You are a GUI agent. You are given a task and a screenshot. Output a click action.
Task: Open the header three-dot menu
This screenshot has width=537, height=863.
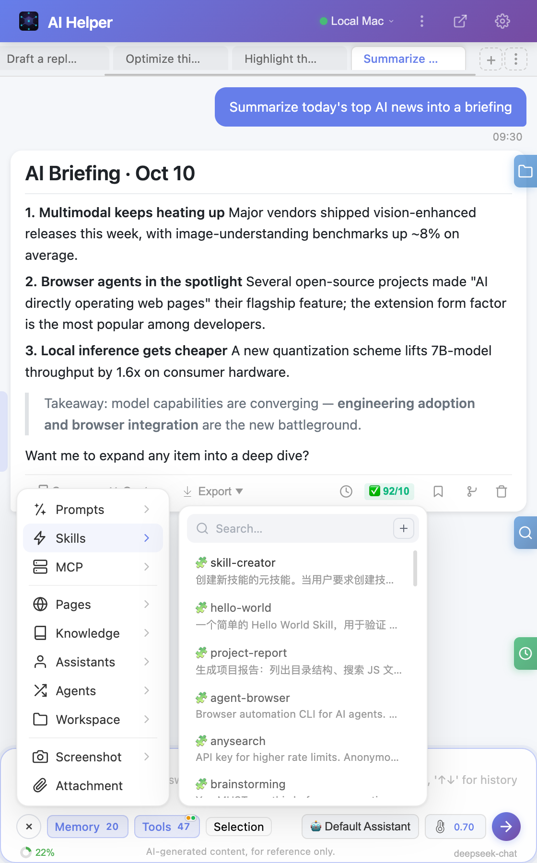[x=422, y=21]
